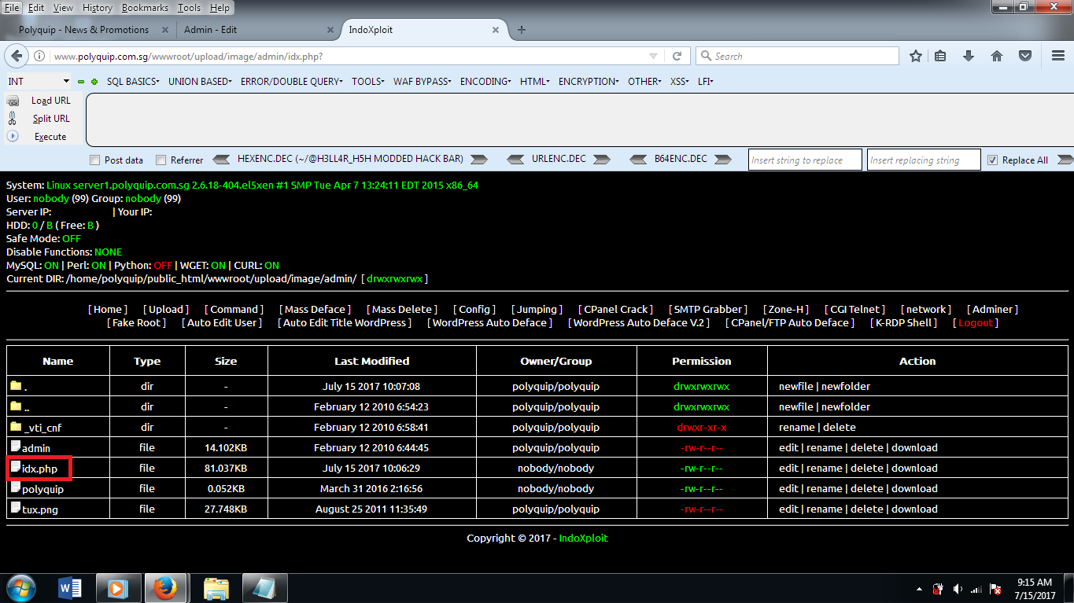
Task: Download the idx.php file
Action: point(915,468)
